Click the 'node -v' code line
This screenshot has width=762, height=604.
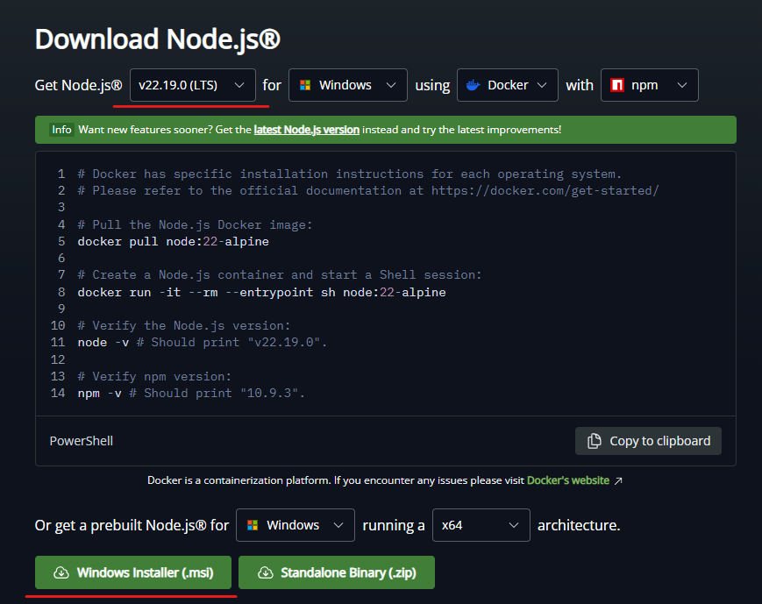[203, 342]
